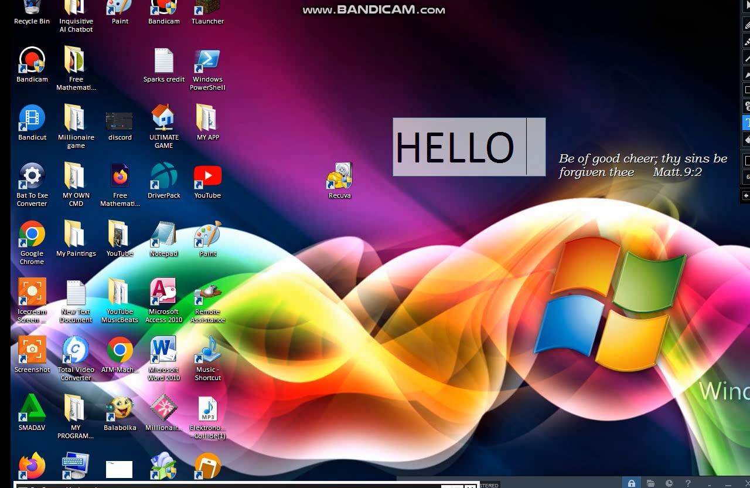Image resolution: width=750 pixels, height=488 pixels.
Task: Open the Music - Shortcut icon
Action: (x=207, y=359)
